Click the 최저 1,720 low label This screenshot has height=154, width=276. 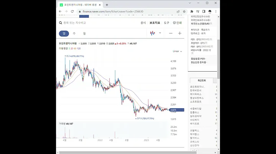(145, 119)
